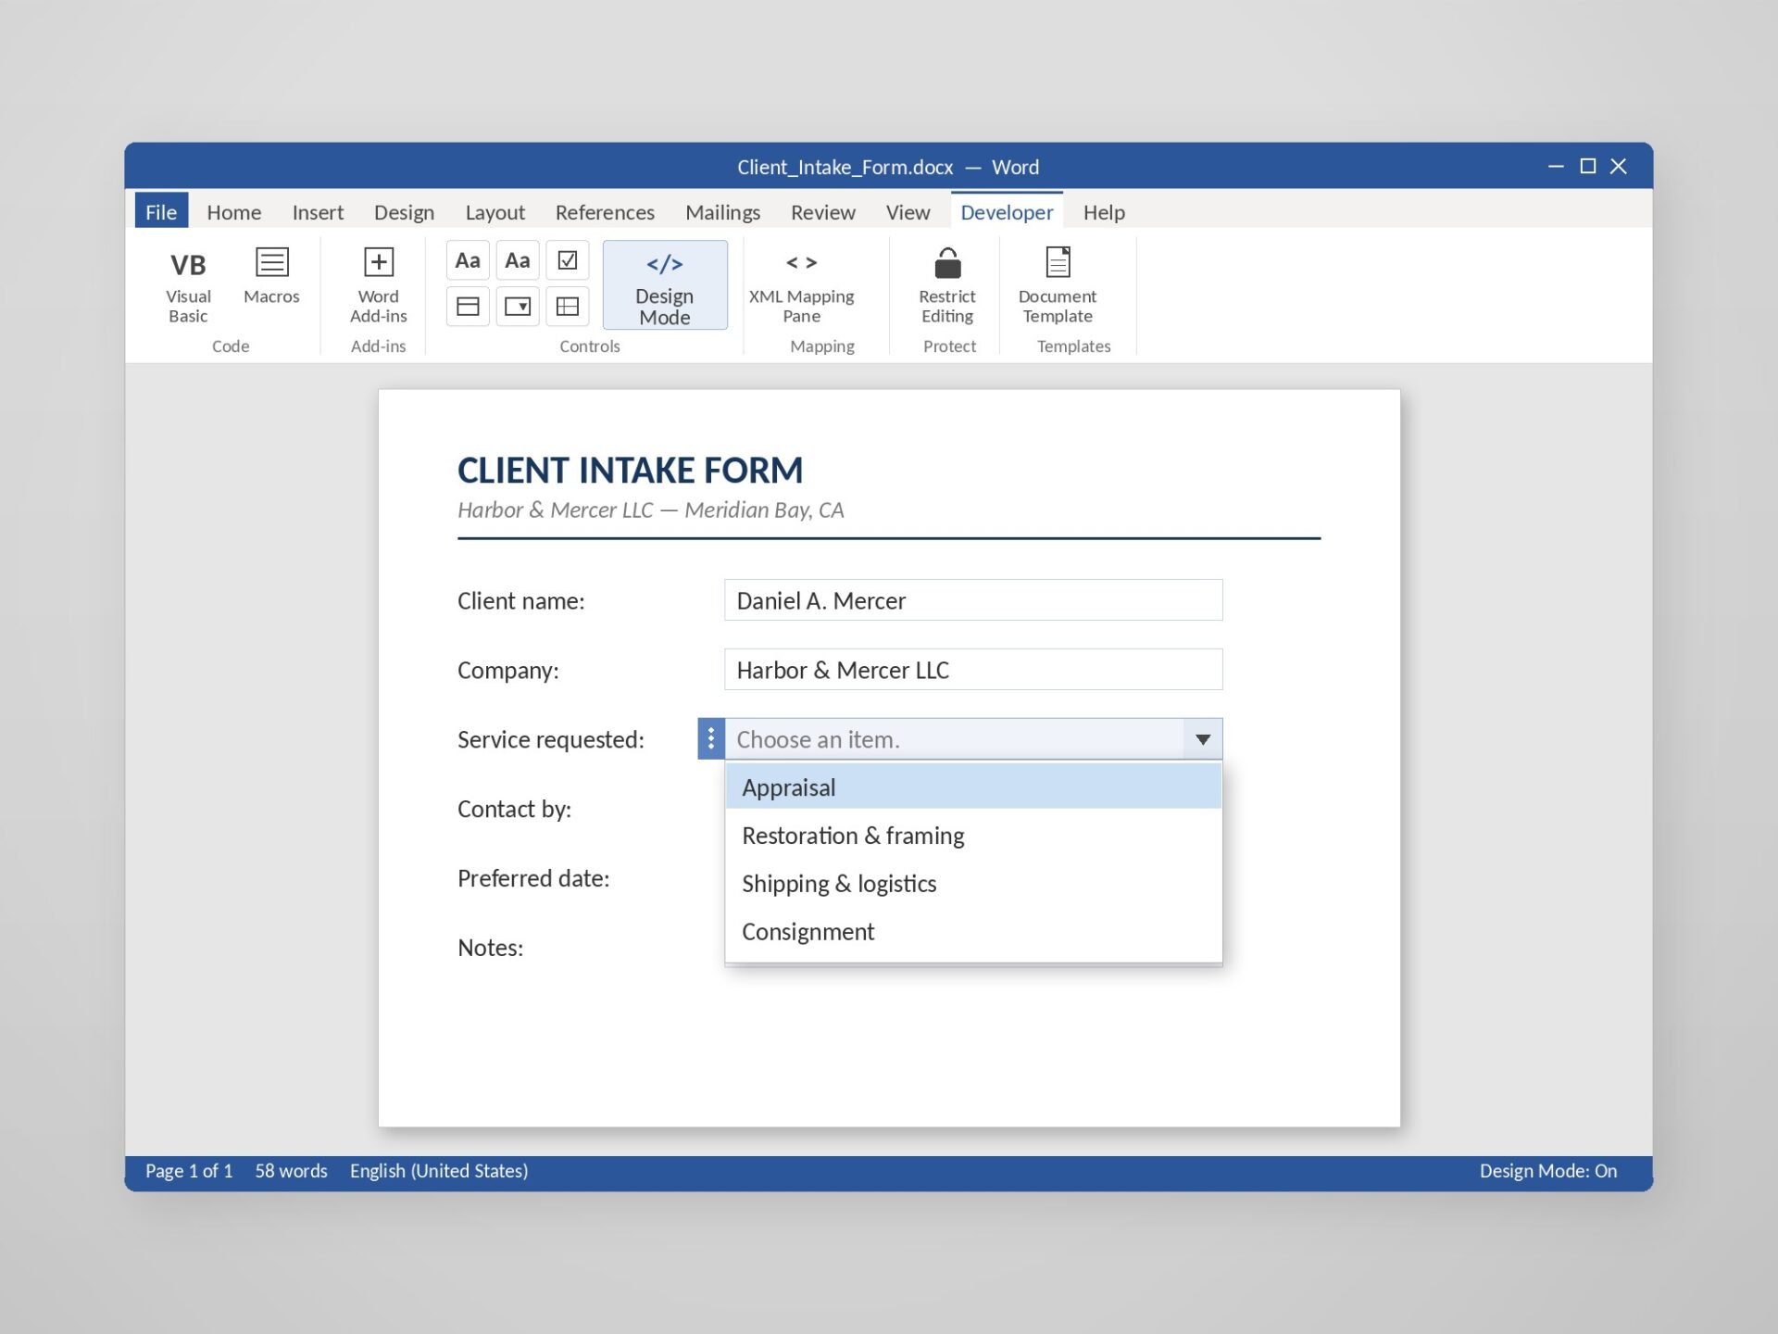Switch to the View tab
This screenshot has height=1334, width=1778.
908,212
